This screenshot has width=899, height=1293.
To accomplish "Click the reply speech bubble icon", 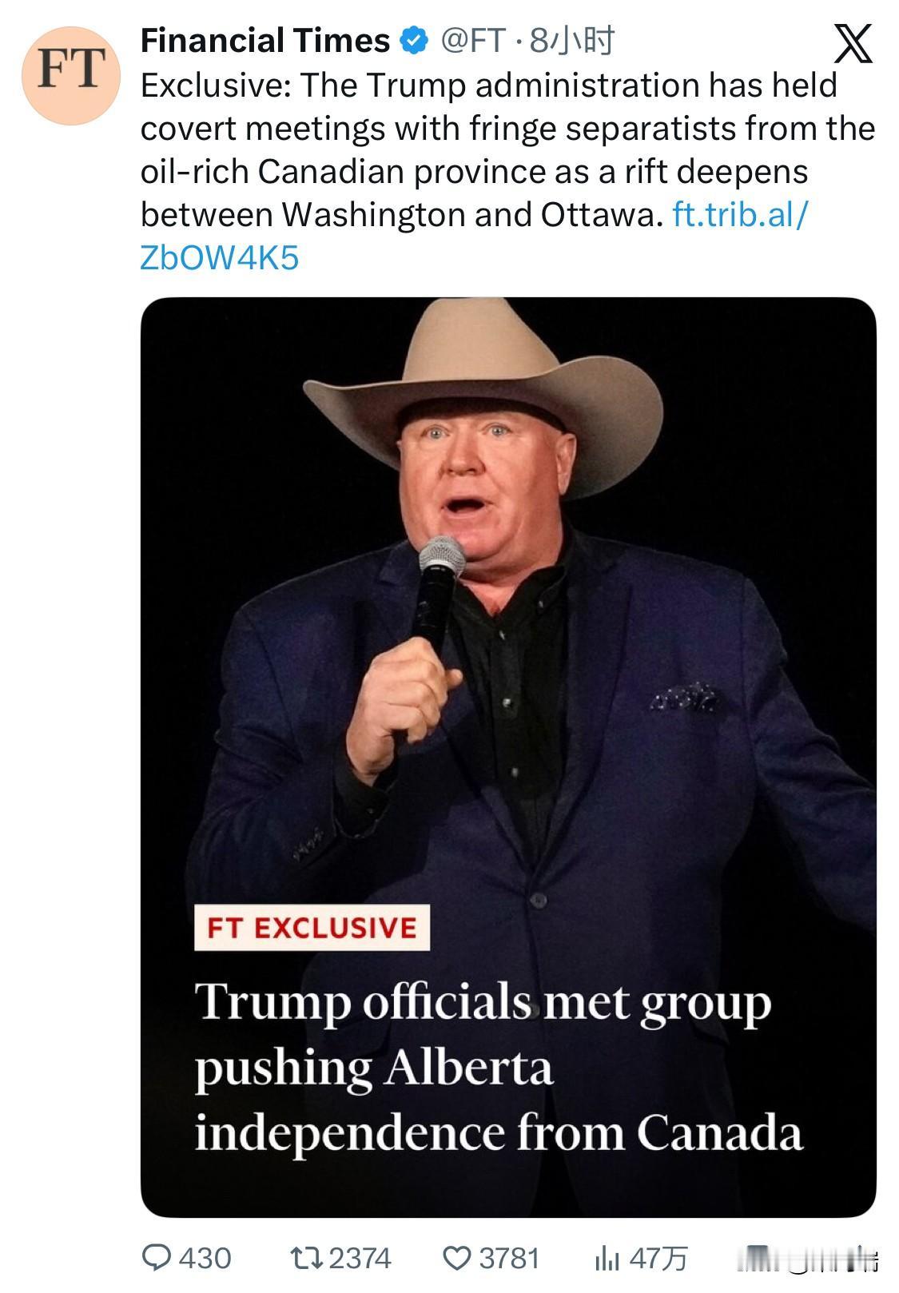I will coord(156,1258).
